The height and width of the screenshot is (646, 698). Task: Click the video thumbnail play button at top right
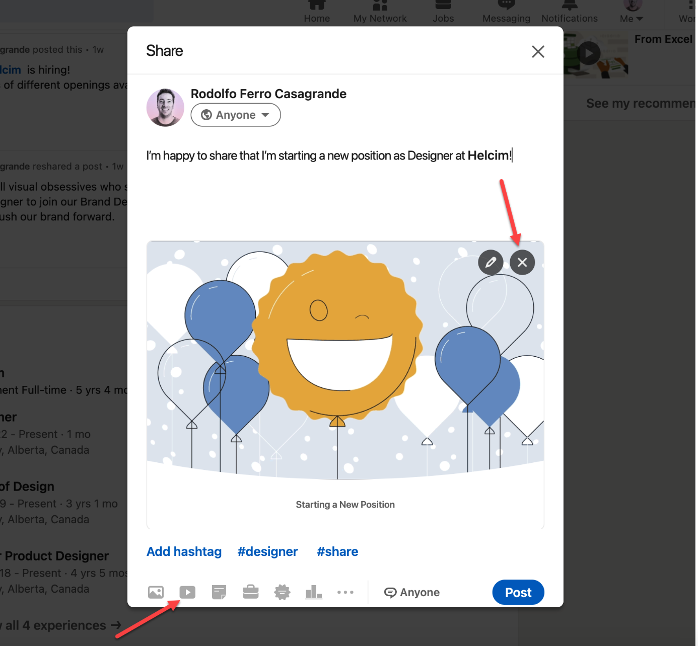(589, 53)
